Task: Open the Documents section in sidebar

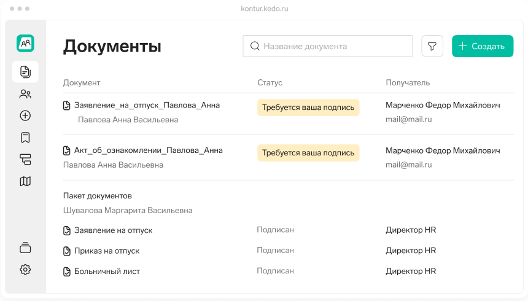Action: click(25, 72)
